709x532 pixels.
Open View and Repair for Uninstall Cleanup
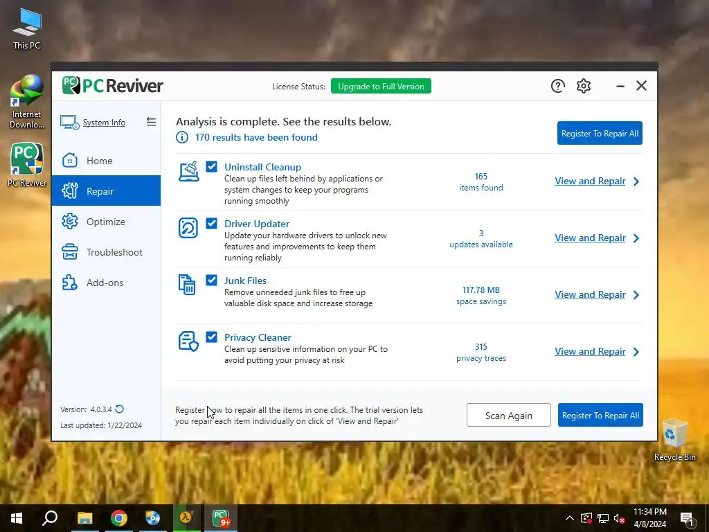[590, 181]
